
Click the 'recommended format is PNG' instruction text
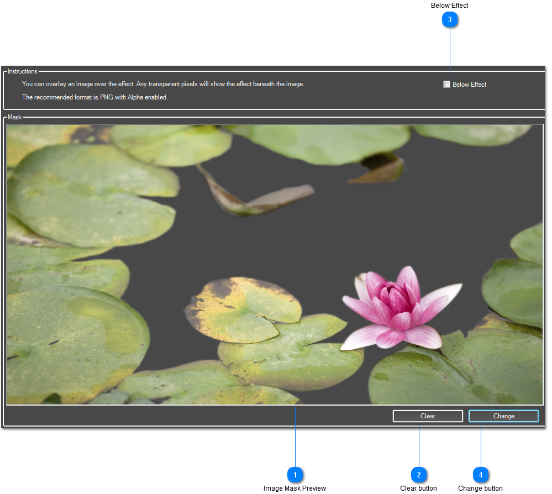point(94,97)
